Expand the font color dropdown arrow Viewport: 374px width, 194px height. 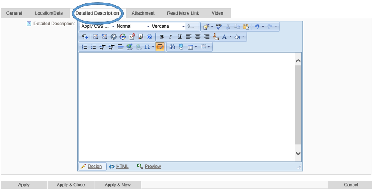point(230,36)
